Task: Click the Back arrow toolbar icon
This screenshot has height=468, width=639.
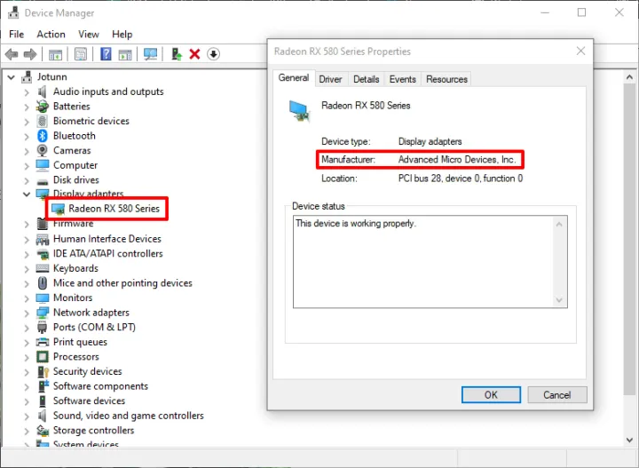Action: coord(12,54)
